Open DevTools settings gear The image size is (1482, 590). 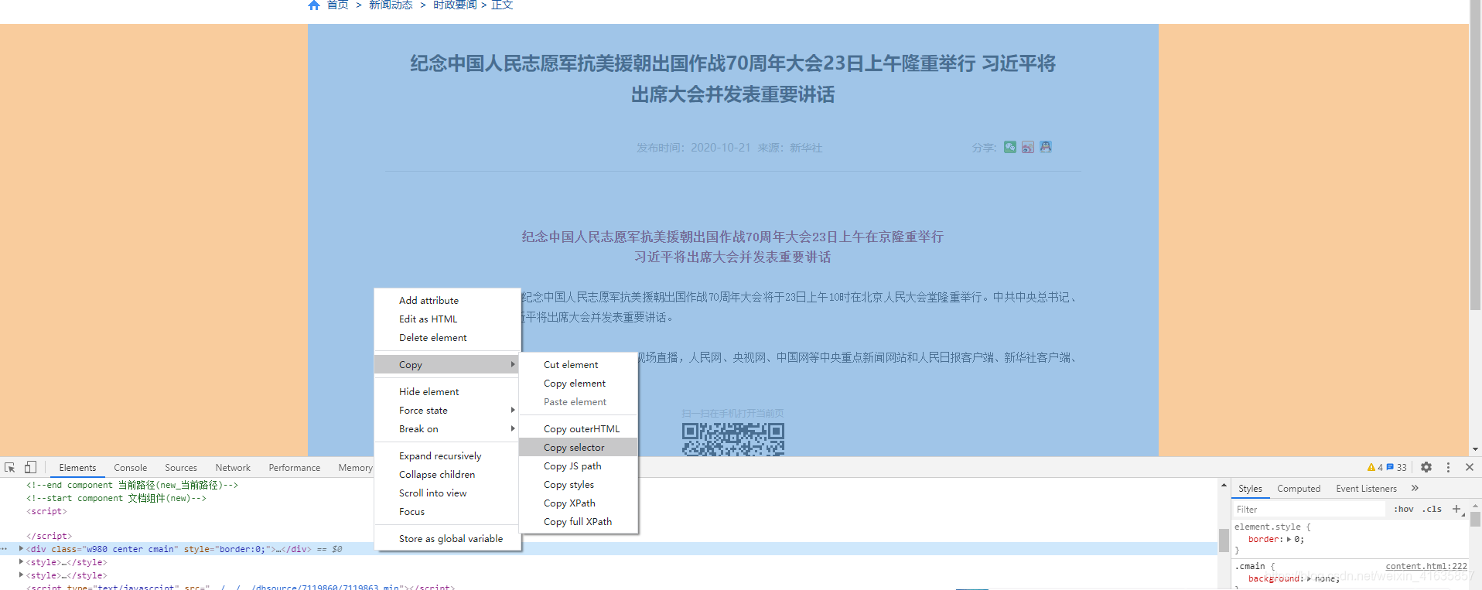tap(1426, 467)
